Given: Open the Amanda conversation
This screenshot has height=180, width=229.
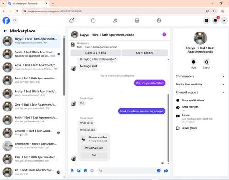Looking at the screenshot, I should click(x=31, y=132).
